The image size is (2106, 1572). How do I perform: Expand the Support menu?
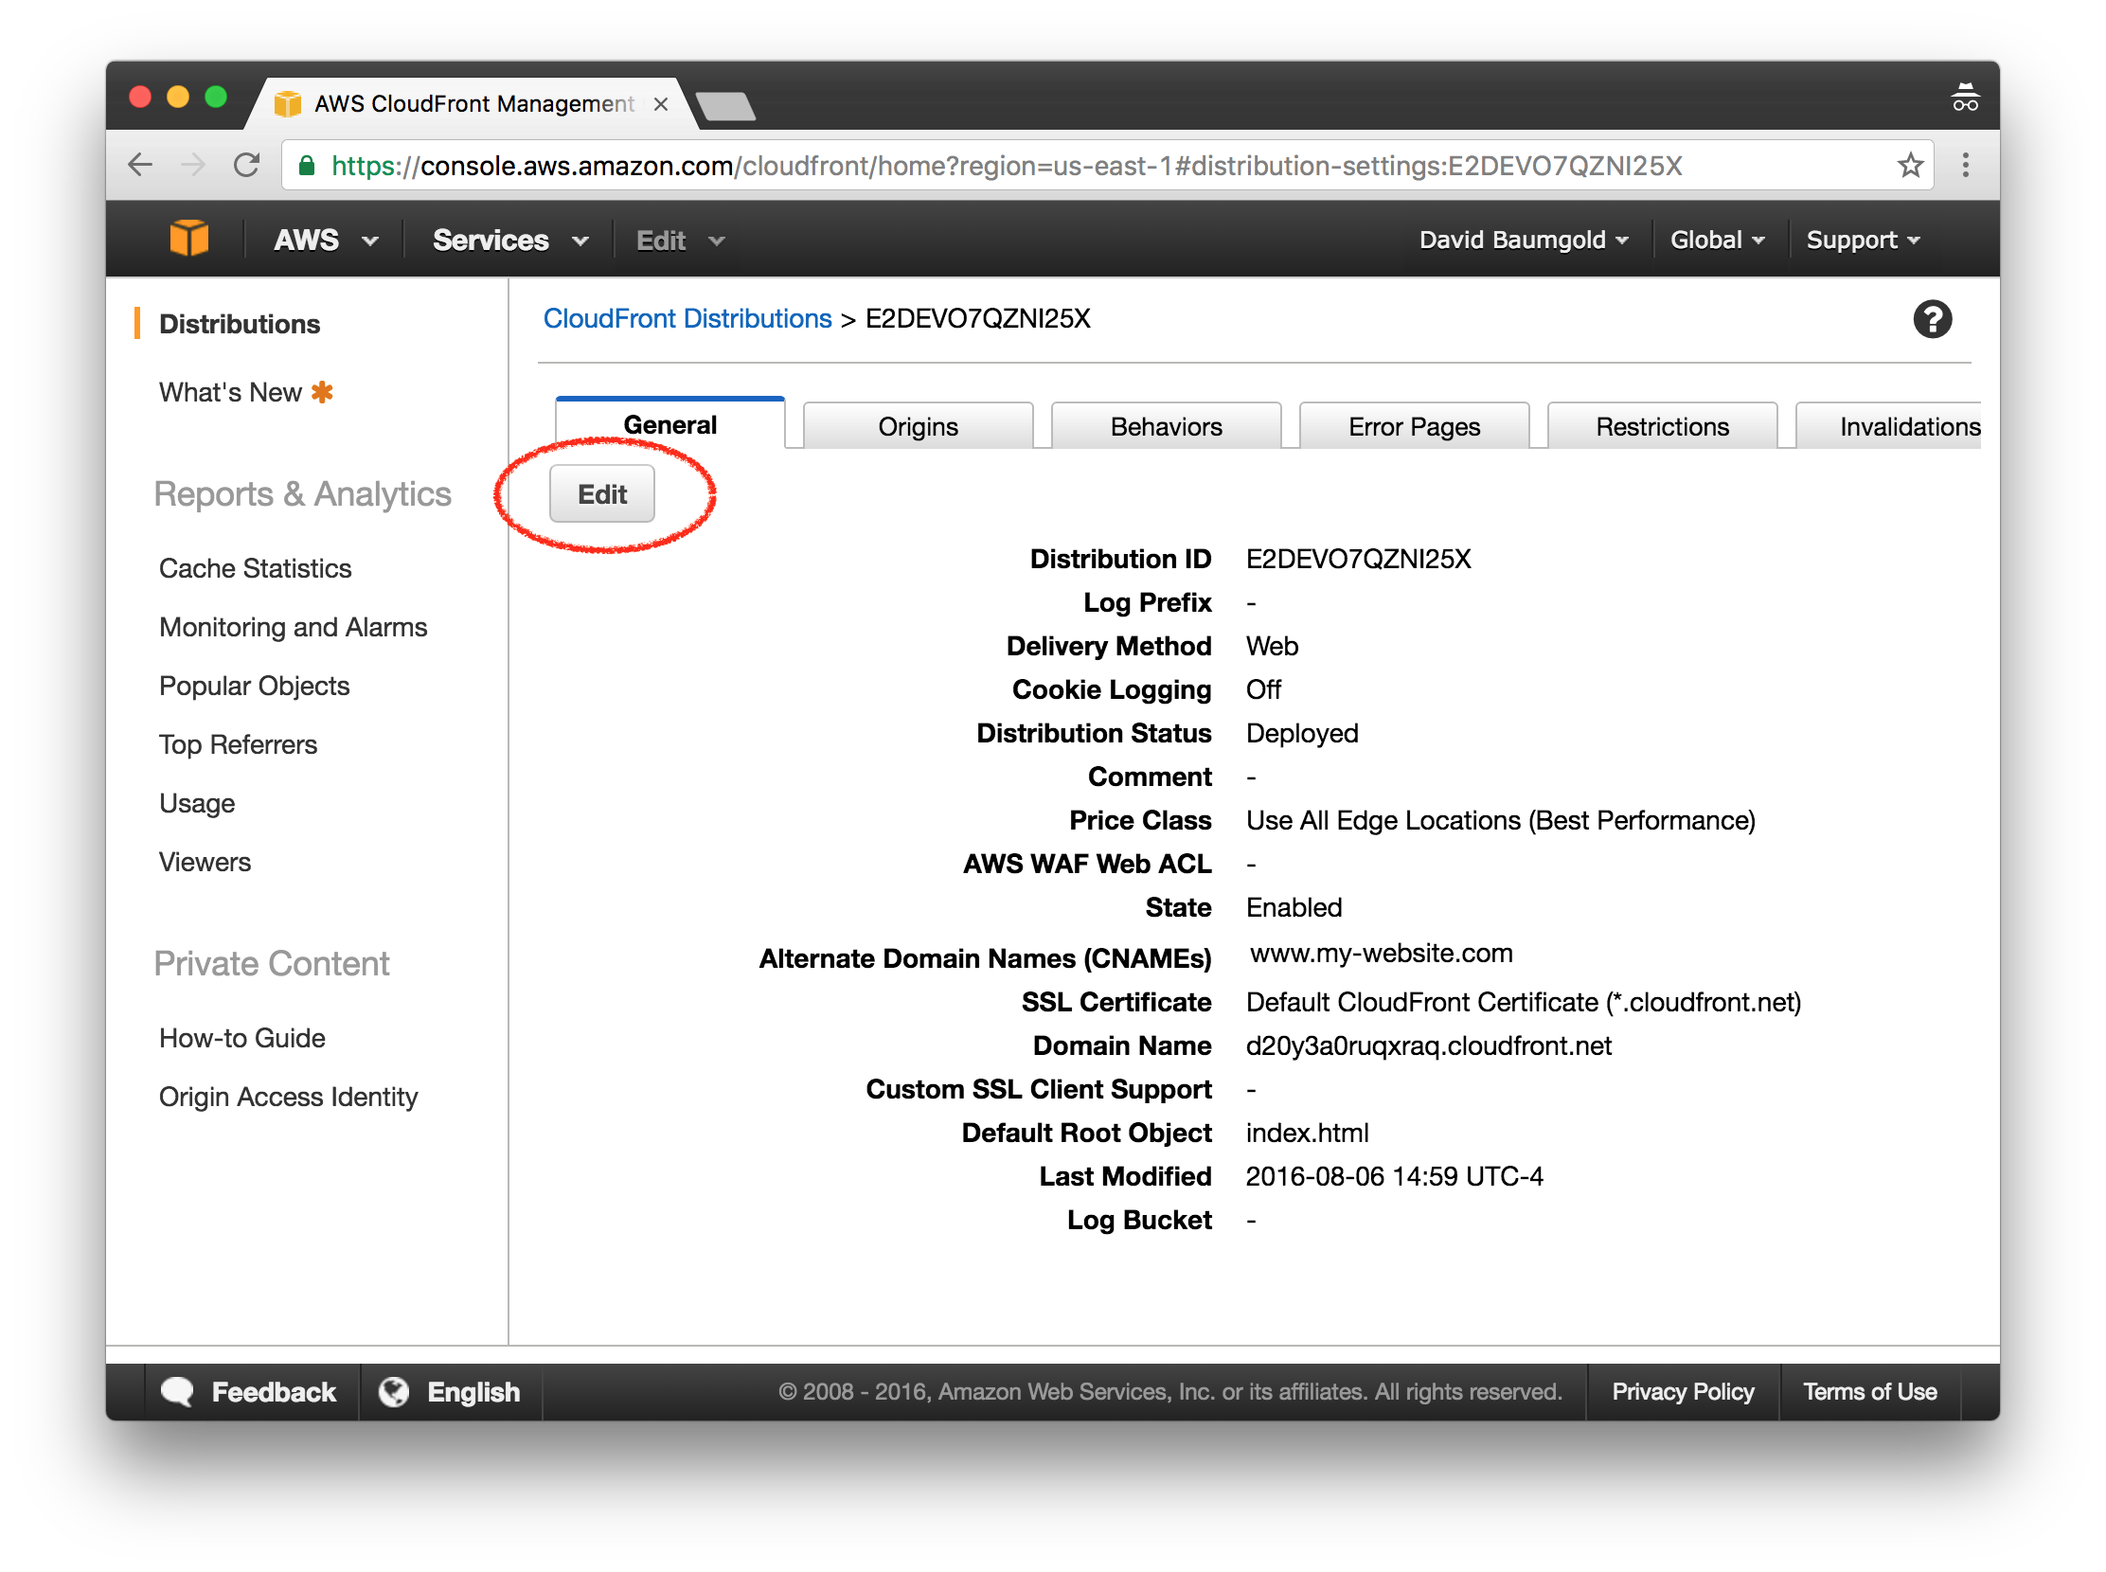coord(1863,240)
